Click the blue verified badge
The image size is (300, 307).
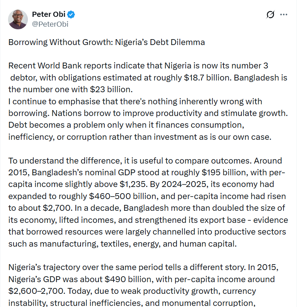71,15
